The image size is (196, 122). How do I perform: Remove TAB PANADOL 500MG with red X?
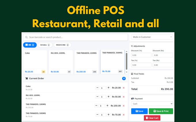pyautogui.click(x=124, y=115)
